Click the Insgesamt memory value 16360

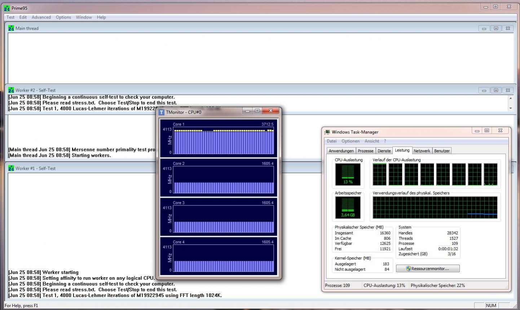coord(385,233)
